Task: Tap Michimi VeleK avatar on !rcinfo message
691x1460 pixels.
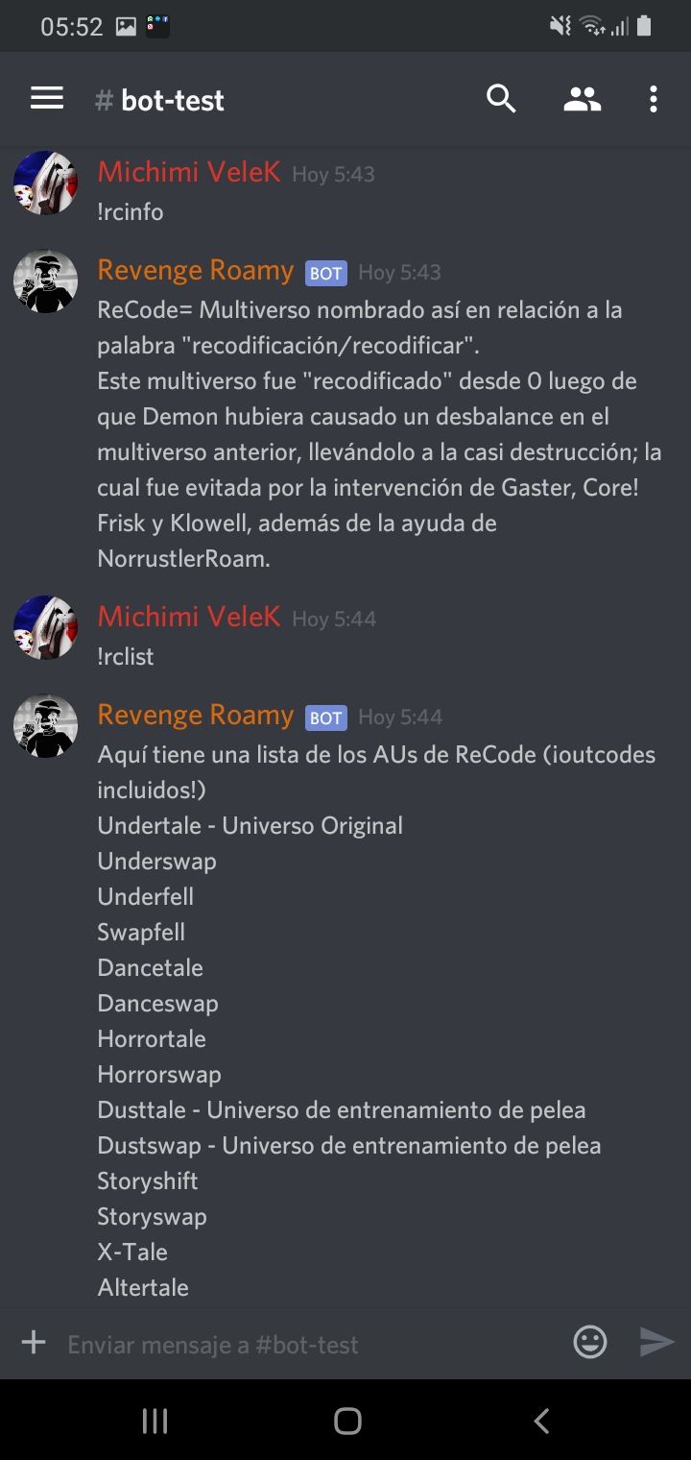Action: 45,182
